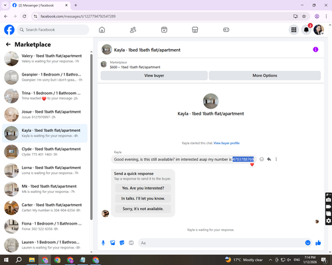Image resolution: width=332 pixels, height=265 pixels.
Task: Open Reels video icon in navigation
Action: point(164,30)
